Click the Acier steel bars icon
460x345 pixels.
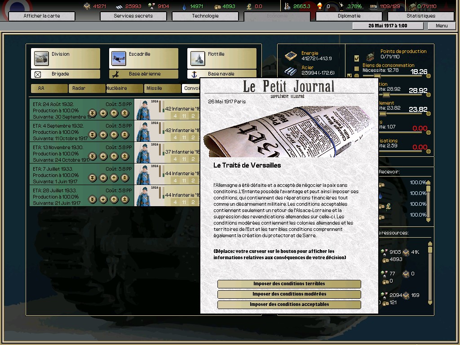[x=291, y=71]
